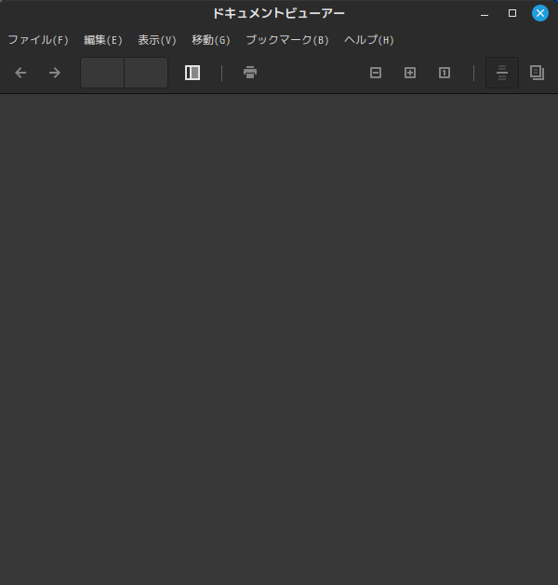Minimize the ドキュメントビューアー window

[485, 13]
